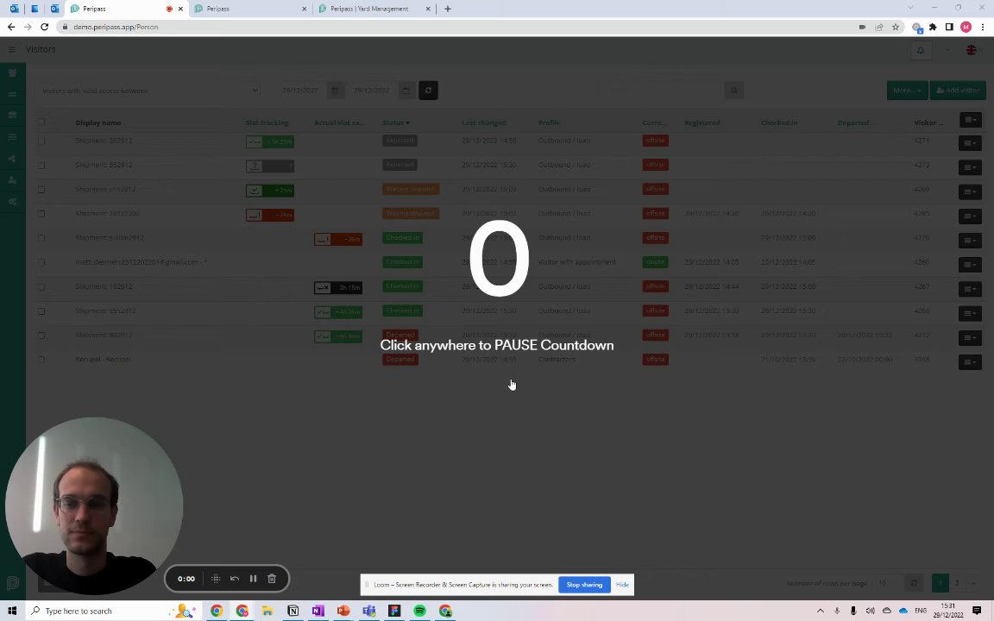The height and width of the screenshot is (621, 994).
Task: Go to pagination page 1
Action: [x=941, y=583]
